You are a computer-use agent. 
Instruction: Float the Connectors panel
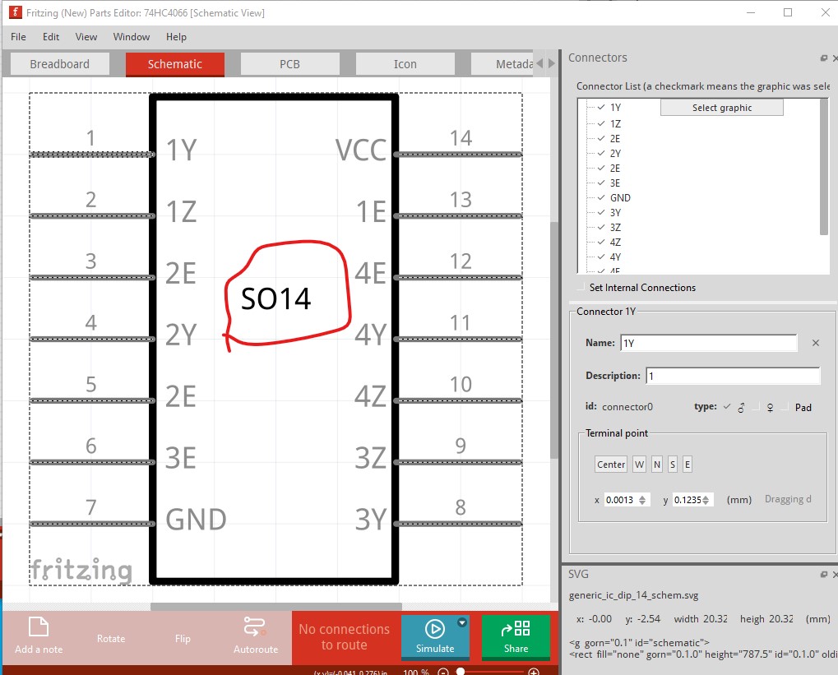point(823,58)
